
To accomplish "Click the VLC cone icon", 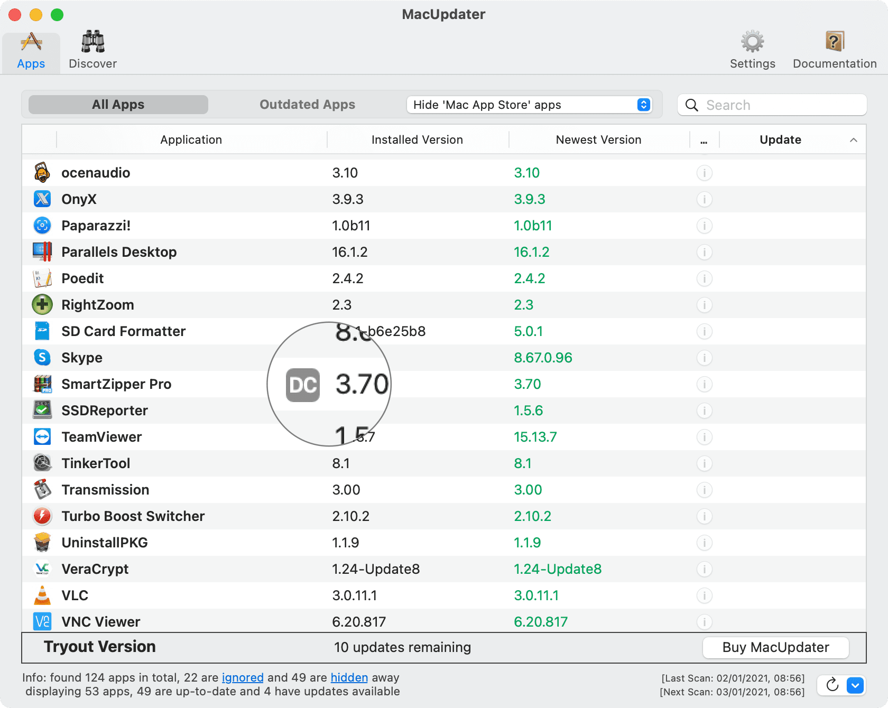I will pyautogui.click(x=42, y=595).
